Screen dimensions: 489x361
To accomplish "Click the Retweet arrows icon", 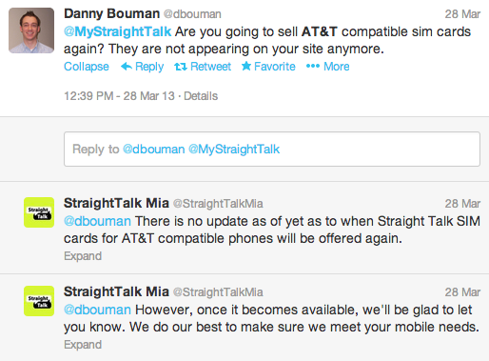I will pyautogui.click(x=181, y=67).
